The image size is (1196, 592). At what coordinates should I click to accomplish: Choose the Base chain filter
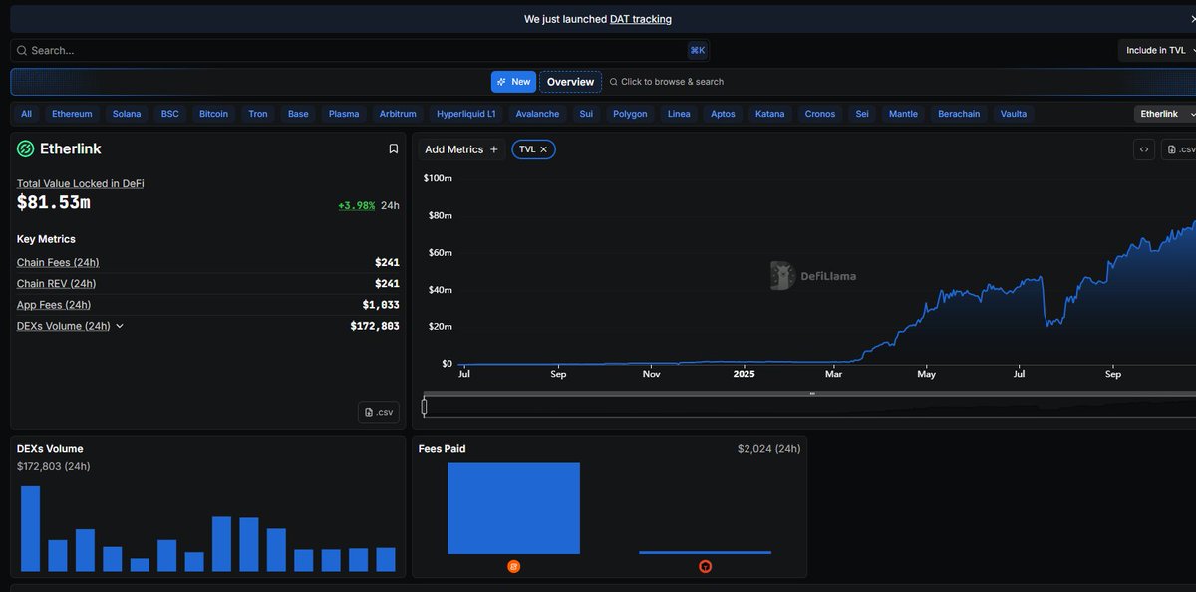pos(298,114)
